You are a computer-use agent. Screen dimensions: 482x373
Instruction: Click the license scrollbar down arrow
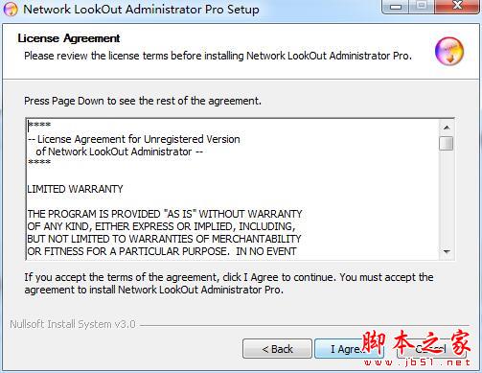coord(447,251)
